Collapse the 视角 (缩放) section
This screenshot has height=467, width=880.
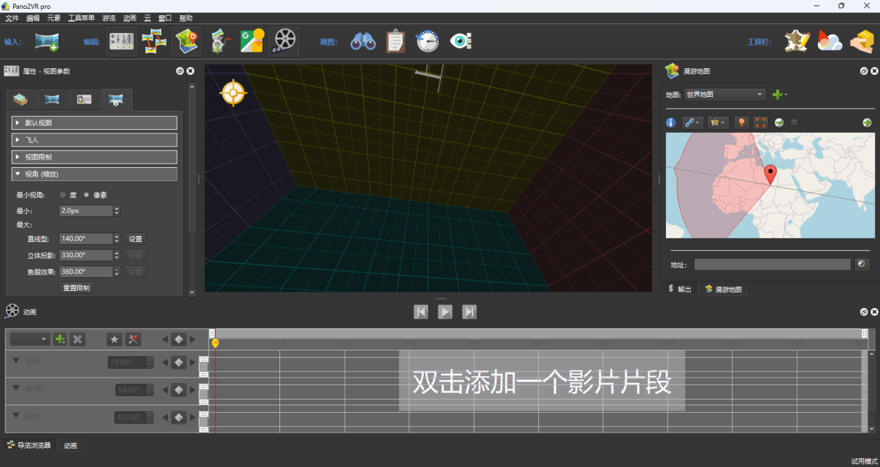(x=95, y=174)
